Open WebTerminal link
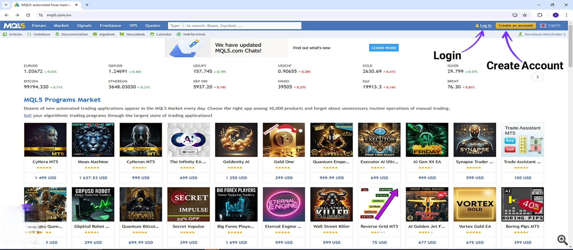Viewport: 573px width, 250px height. pyautogui.click(x=191, y=34)
